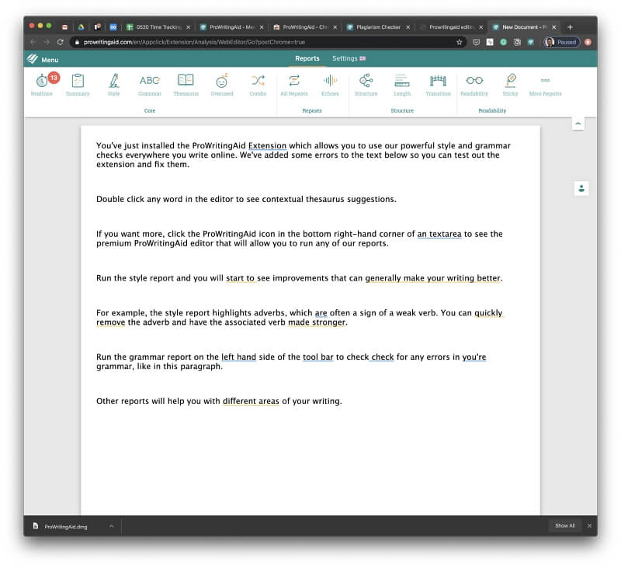Viewport: 621px width, 568px height.
Task: Open ProWritingAid.dmg download options chevron
Action: 111,526
